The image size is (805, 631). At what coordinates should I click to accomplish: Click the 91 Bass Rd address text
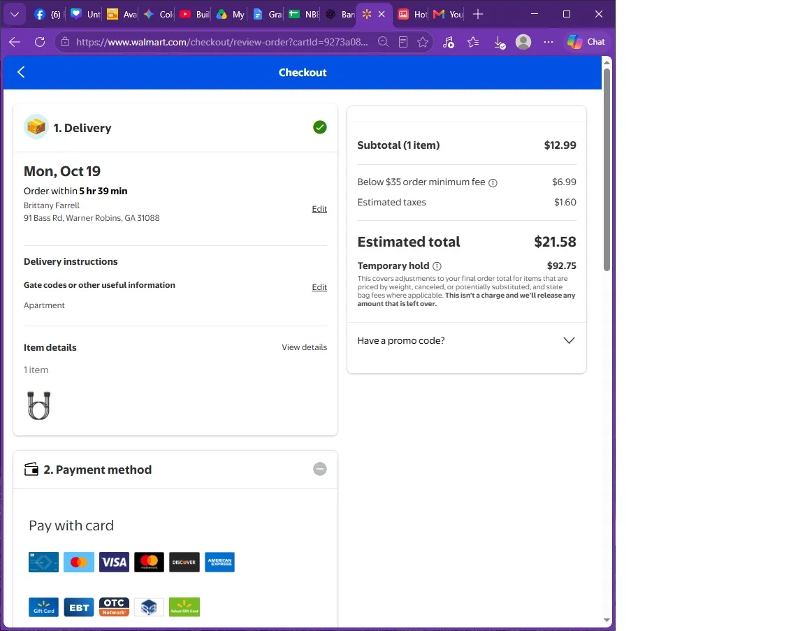point(92,218)
